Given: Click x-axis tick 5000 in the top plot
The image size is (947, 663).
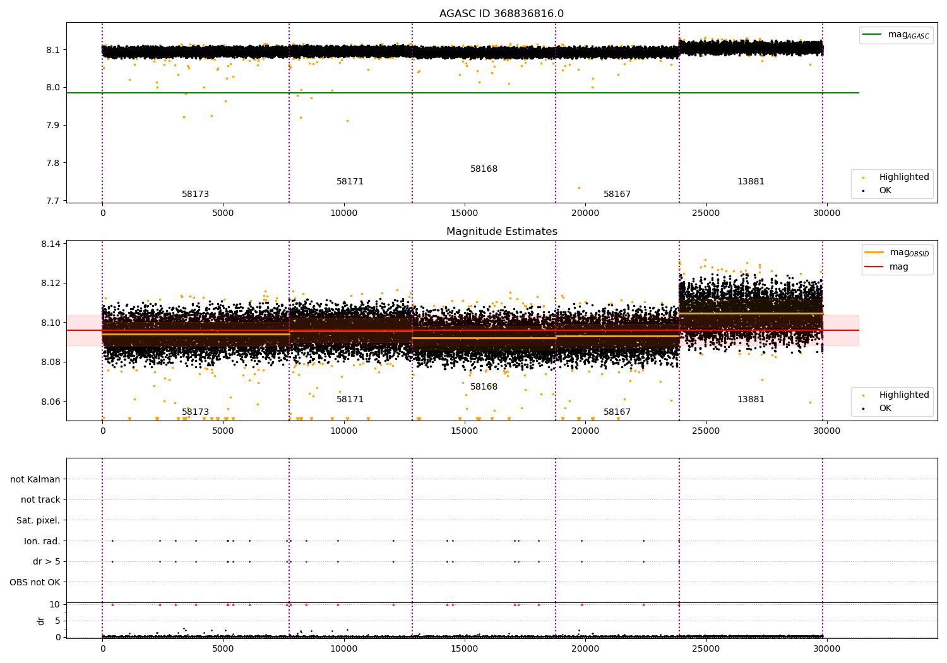Looking at the screenshot, I should pos(223,213).
